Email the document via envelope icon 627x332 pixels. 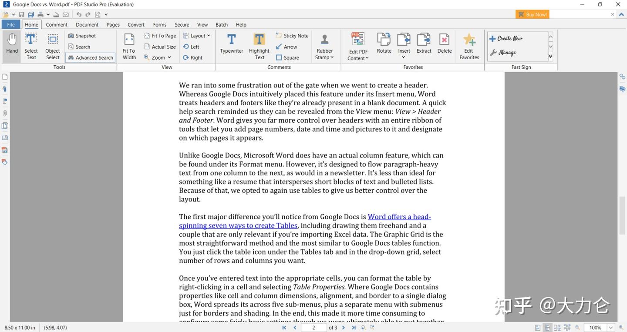(66, 14)
